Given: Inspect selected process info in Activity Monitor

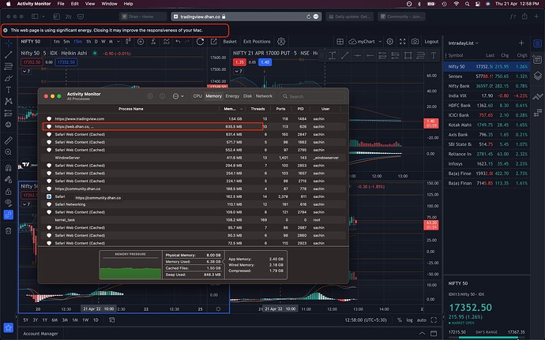Looking at the screenshot, I should [x=163, y=96].
